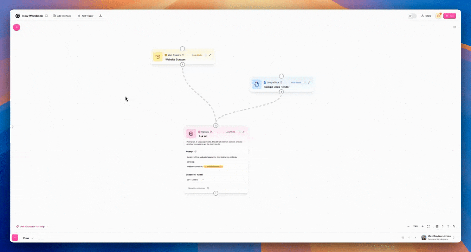Image resolution: width=471 pixels, height=252 pixels.
Task: Click the New Workbook title
Action: (32, 16)
